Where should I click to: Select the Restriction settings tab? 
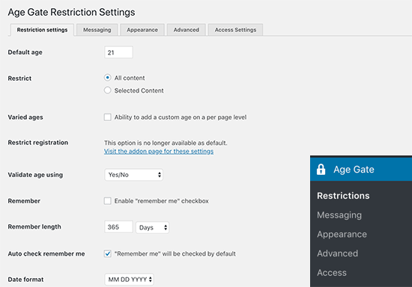[42, 30]
